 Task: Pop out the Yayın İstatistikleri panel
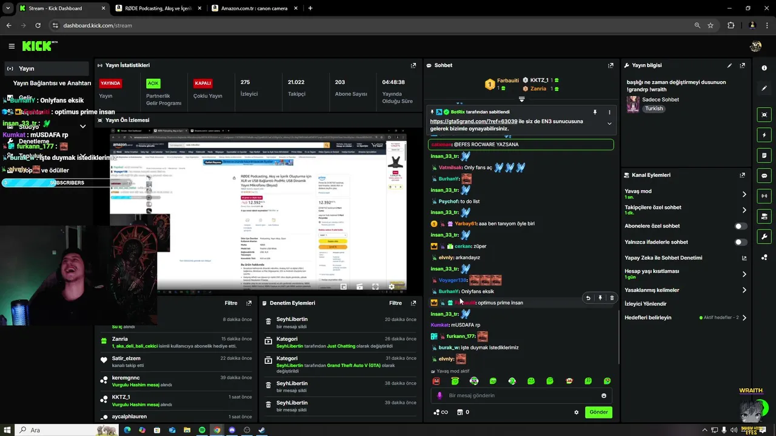[x=413, y=65]
